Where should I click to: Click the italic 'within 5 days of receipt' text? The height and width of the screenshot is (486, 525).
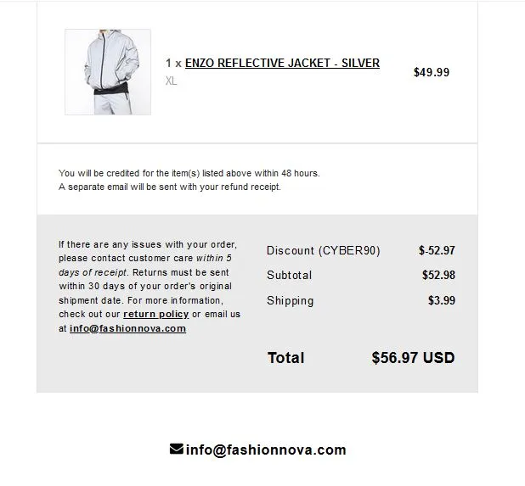pyautogui.click(x=145, y=265)
